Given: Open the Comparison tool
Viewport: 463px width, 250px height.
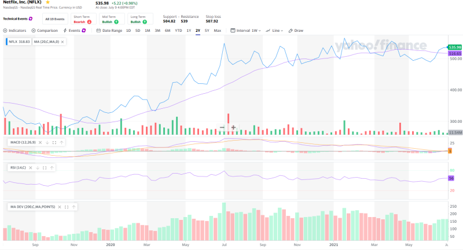Looking at the screenshot, I should pyautogui.click(x=45, y=31).
